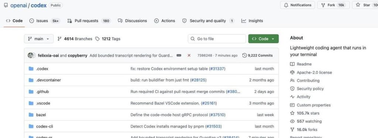This screenshot has height=138, width=378.
Task: Open felixxia-oai profile link
Action: tap(48, 55)
